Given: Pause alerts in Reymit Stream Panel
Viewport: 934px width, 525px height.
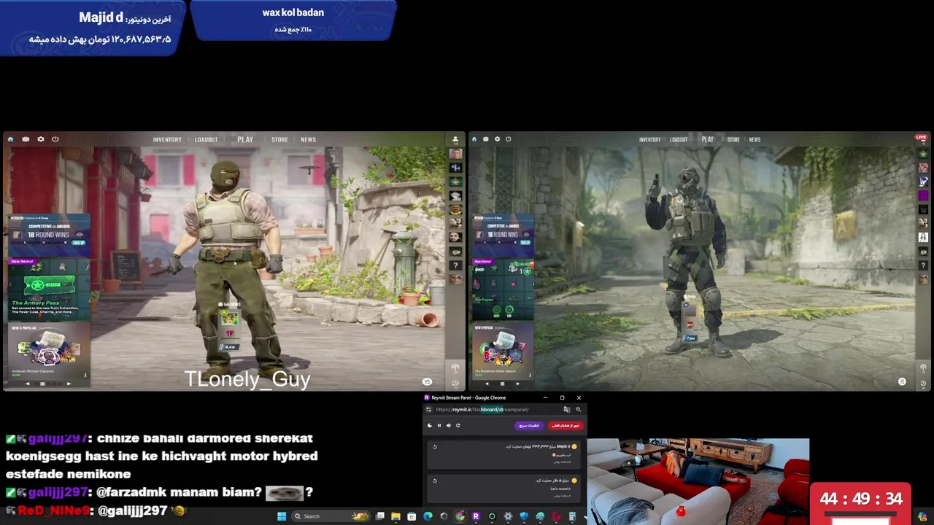Looking at the screenshot, I should (439, 425).
